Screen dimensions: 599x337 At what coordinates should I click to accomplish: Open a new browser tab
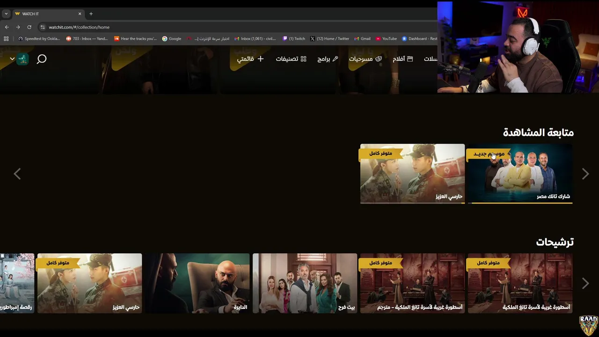pyautogui.click(x=91, y=14)
